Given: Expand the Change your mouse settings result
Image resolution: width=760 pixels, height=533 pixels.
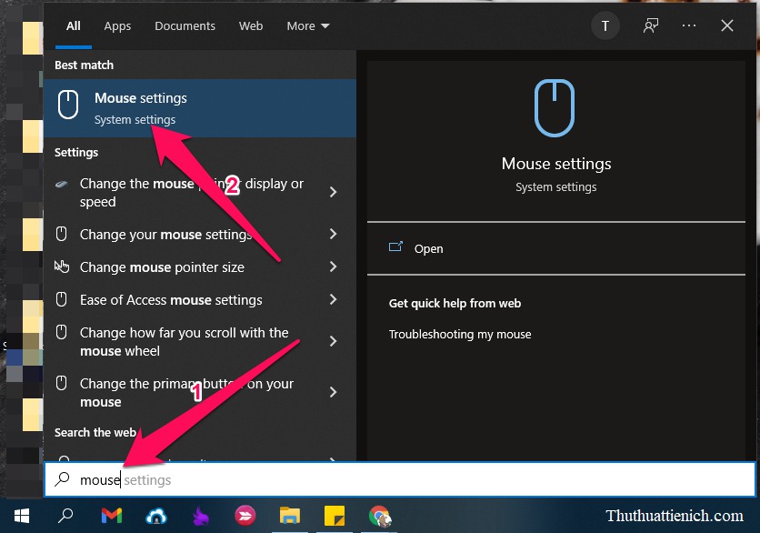Looking at the screenshot, I should click(x=334, y=234).
